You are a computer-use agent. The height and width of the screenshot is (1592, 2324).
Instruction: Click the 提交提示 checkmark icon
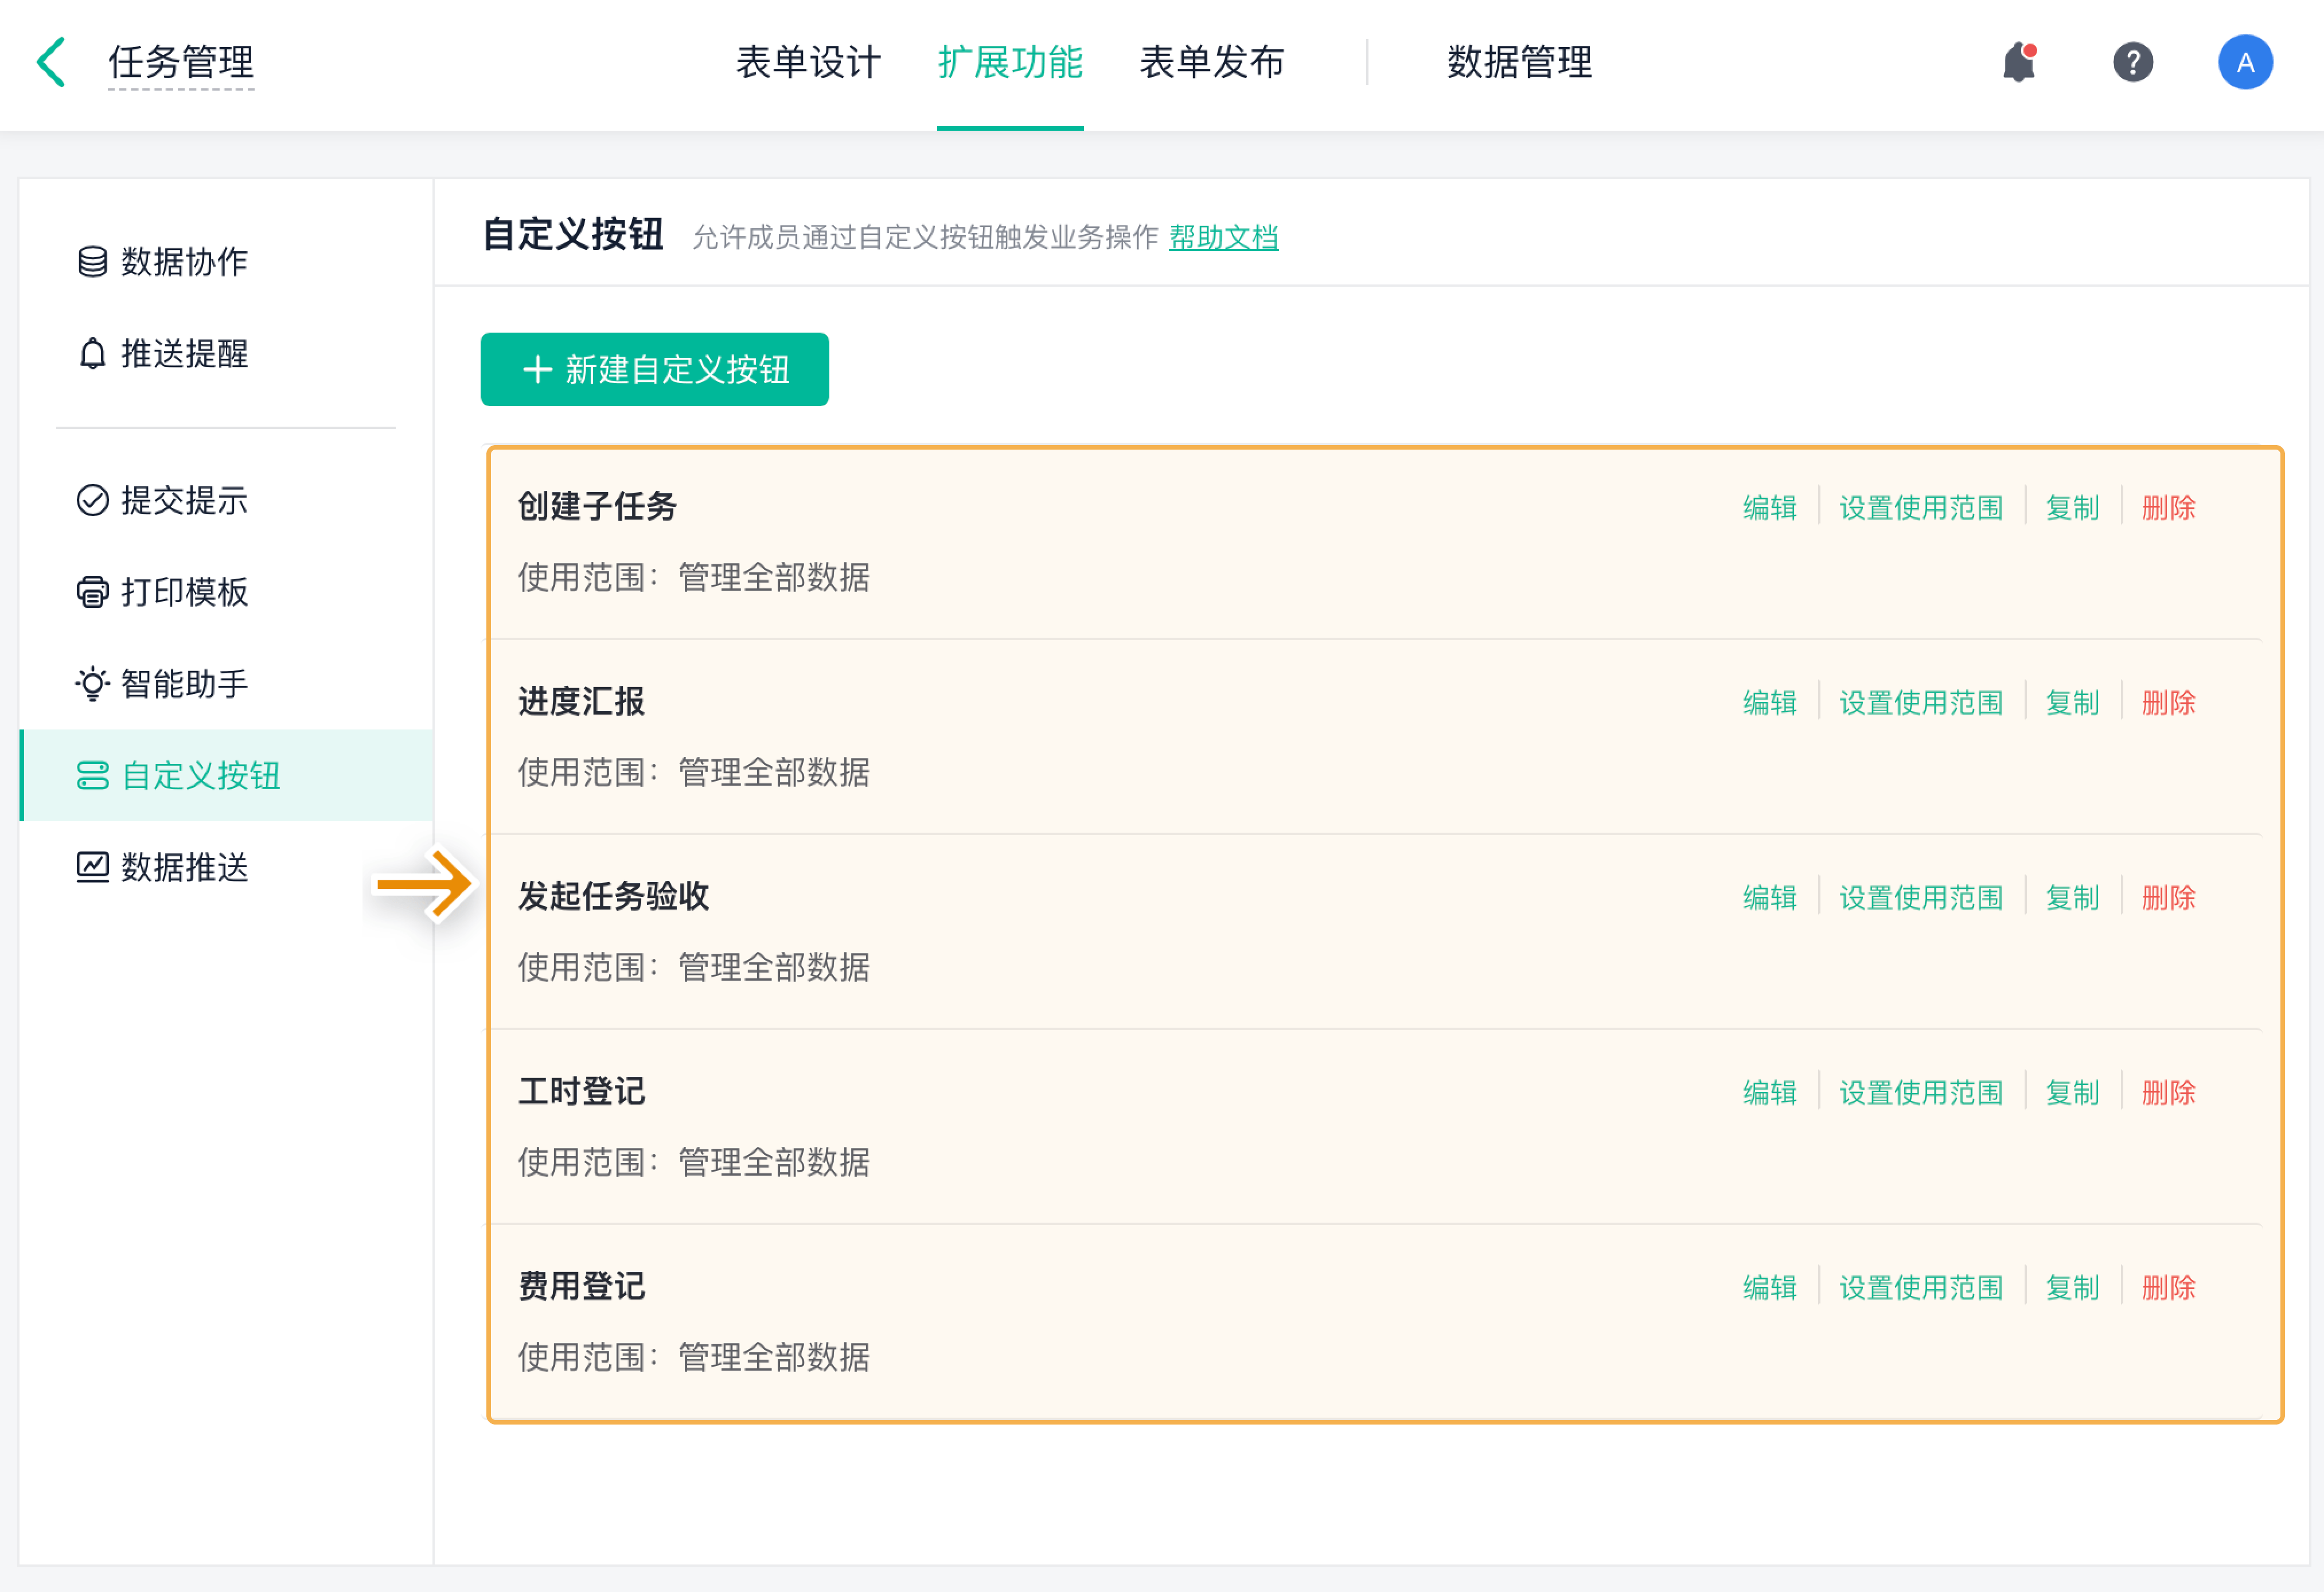92,500
